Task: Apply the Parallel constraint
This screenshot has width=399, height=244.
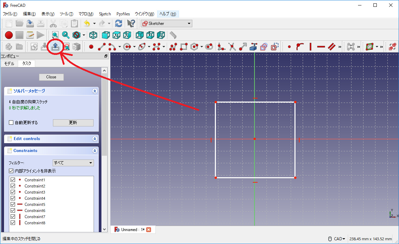Action: [332, 47]
